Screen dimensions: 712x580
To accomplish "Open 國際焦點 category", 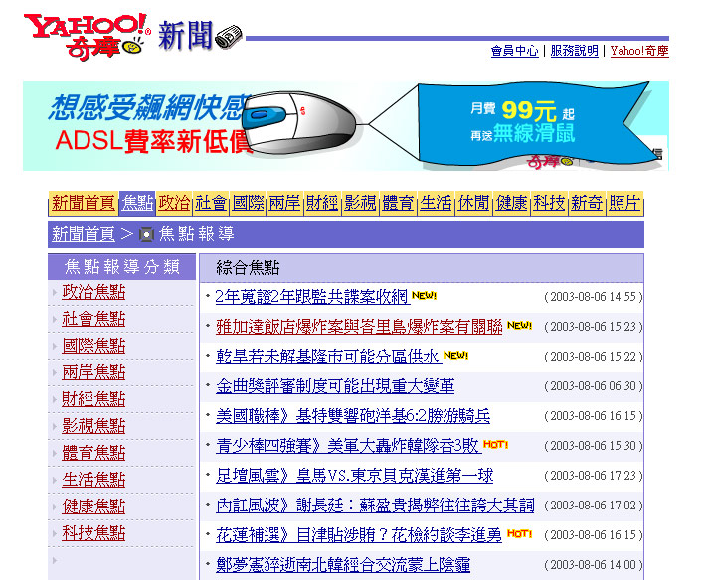I will [x=93, y=346].
